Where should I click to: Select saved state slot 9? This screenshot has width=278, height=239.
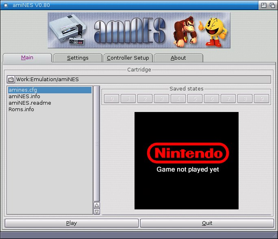pos(262,99)
